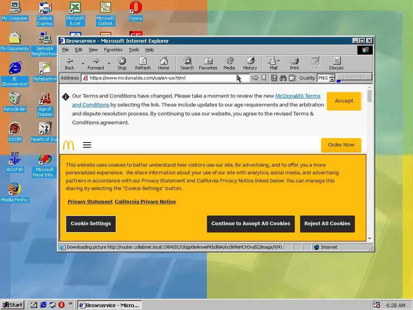413x310 pixels.
Task: Open Back button history dropdown arrow
Action: (82, 63)
